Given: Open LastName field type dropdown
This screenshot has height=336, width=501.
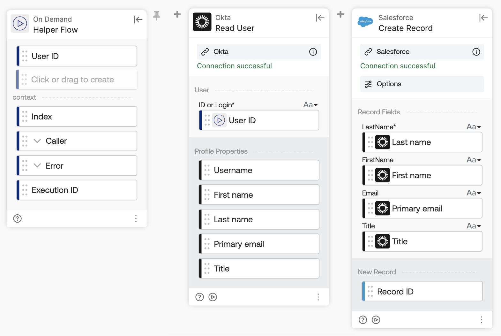Looking at the screenshot, I should pos(474,127).
